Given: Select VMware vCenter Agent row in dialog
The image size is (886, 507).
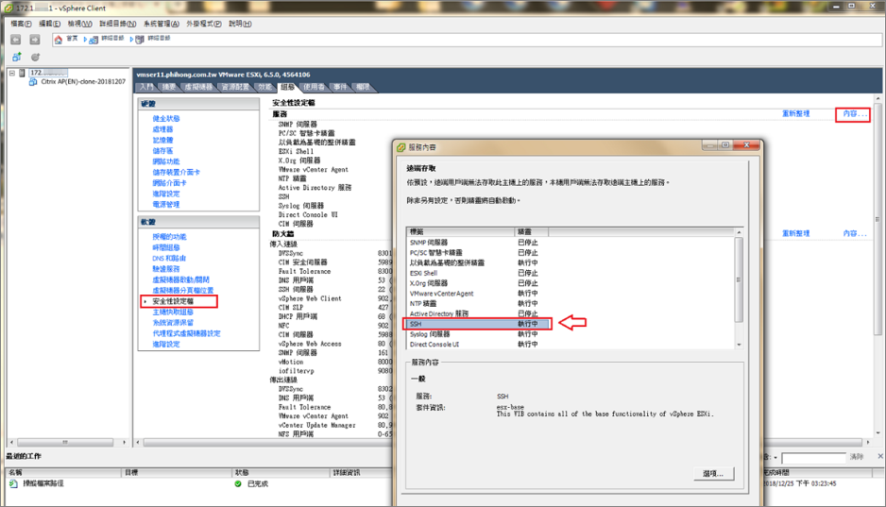Looking at the screenshot, I should point(477,293).
